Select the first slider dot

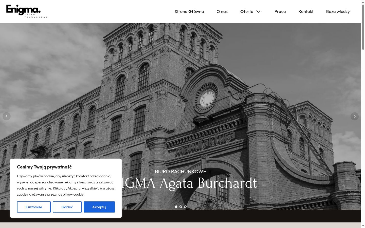click(176, 207)
